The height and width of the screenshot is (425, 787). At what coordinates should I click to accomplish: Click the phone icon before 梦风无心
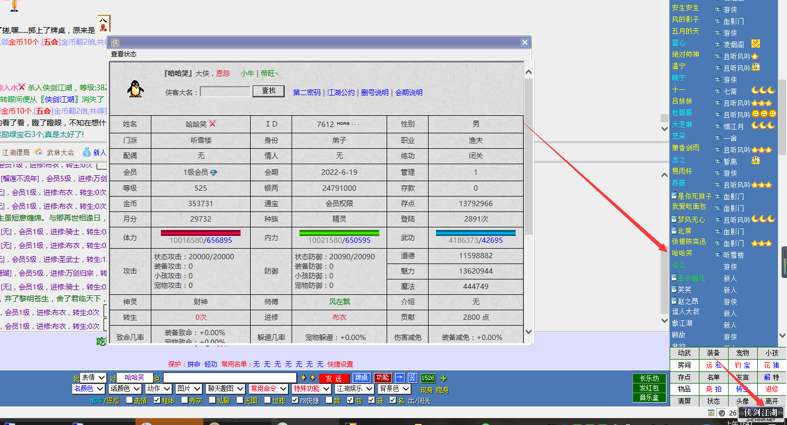click(x=674, y=219)
